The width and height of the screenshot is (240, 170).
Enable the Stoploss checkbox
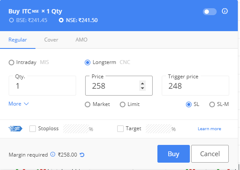coord(32,128)
